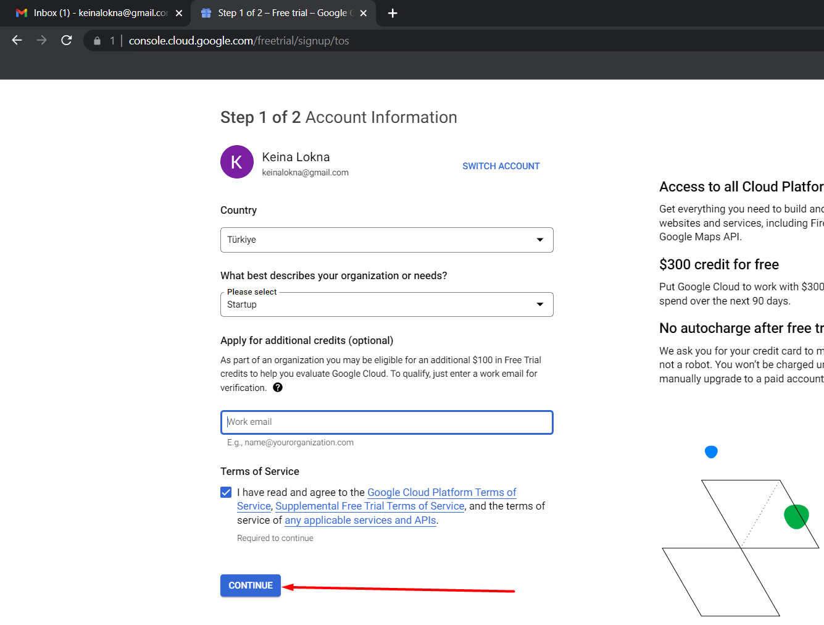Click the gift icon on Free trial tab
Viewport: 824px width, 625px height.
pyautogui.click(x=206, y=13)
